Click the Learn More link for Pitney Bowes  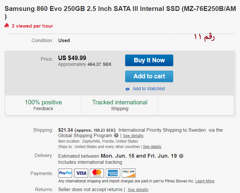click(205, 181)
